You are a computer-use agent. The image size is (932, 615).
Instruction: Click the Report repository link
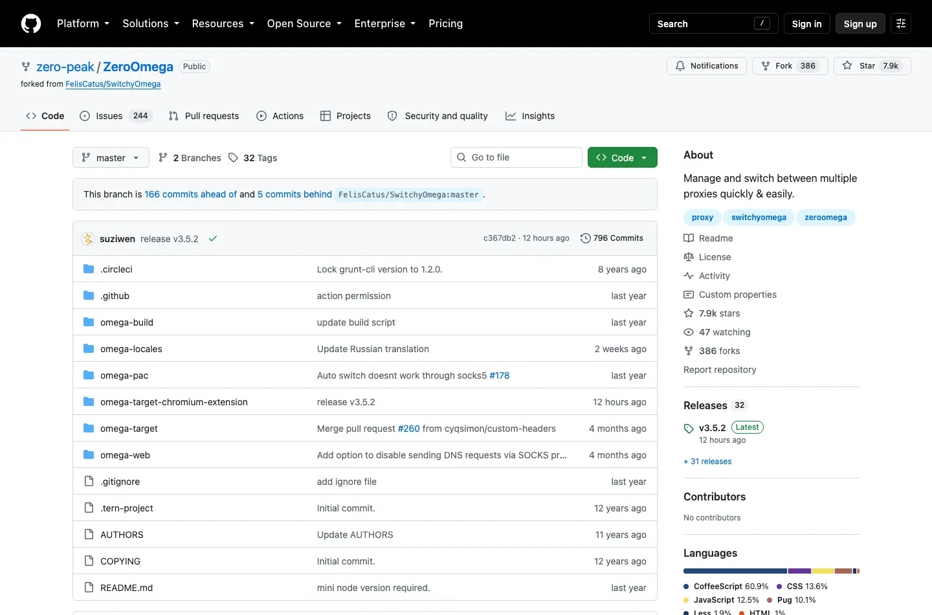(x=720, y=370)
